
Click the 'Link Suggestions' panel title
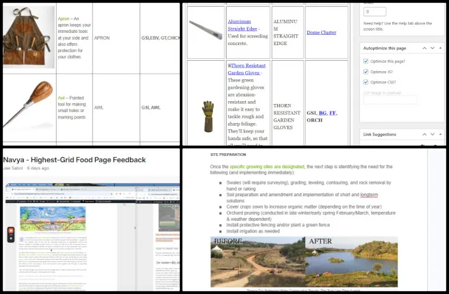[x=379, y=135]
